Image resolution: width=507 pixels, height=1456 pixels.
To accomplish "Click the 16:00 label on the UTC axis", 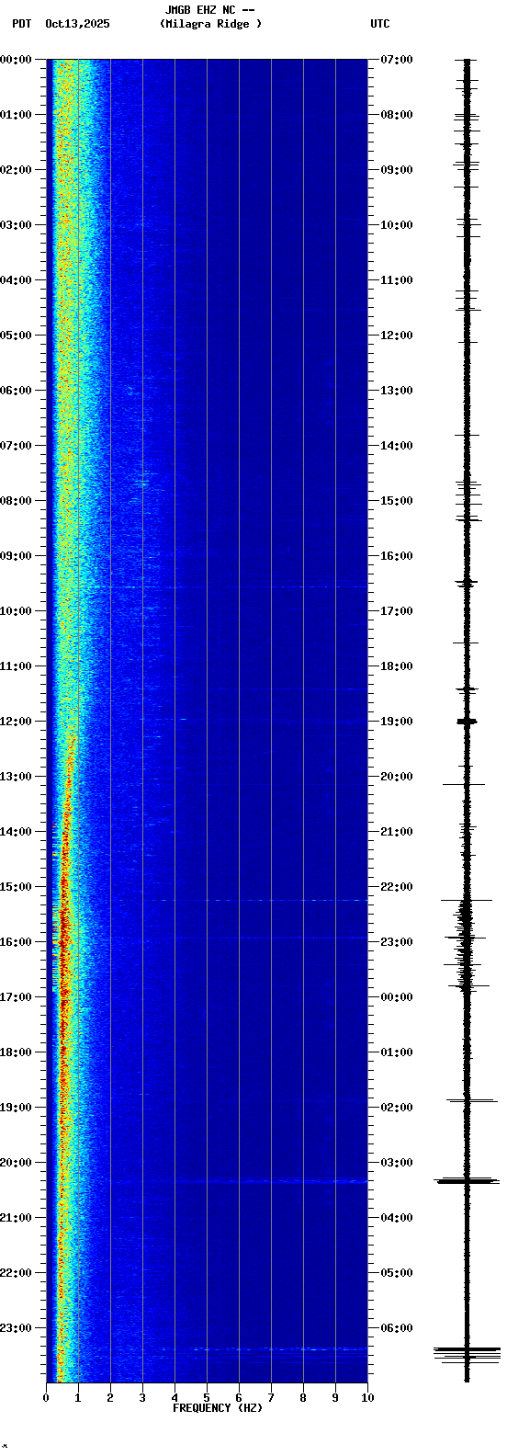I will [397, 556].
